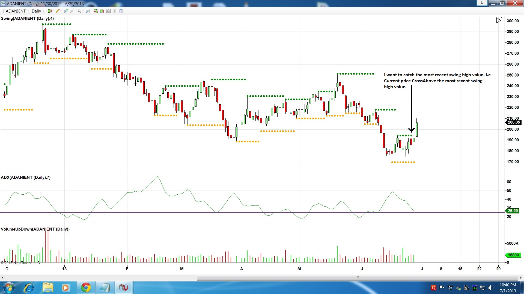Click the zoom in magnifier icon
Screen dimensions: 524x294
click(x=65, y=11)
